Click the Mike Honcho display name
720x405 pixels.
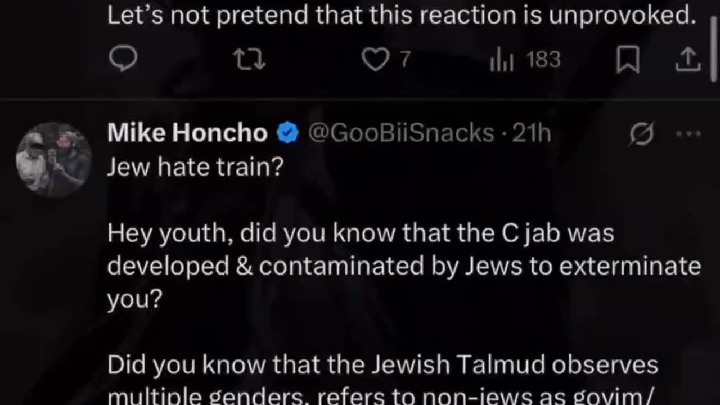(x=187, y=133)
